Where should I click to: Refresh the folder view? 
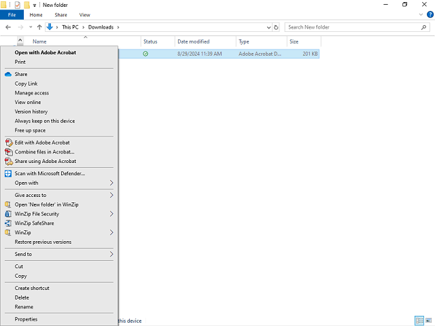pyautogui.click(x=276, y=27)
